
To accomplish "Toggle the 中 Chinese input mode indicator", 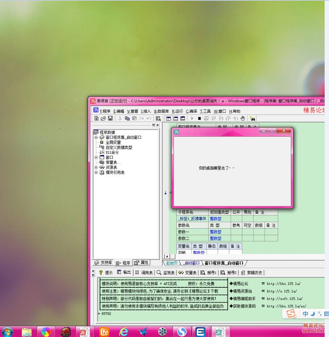I will coord(305,314).
